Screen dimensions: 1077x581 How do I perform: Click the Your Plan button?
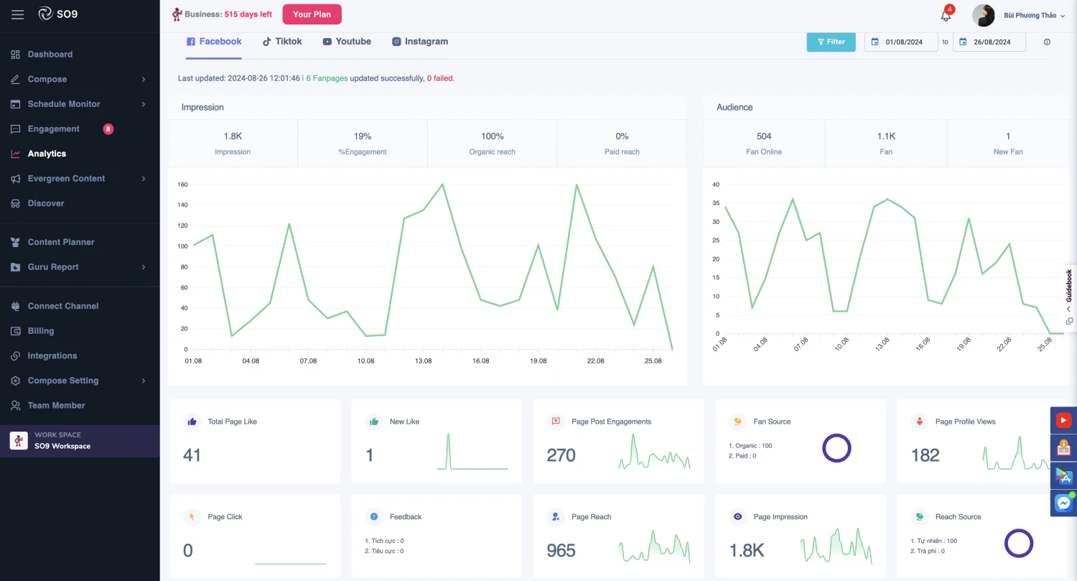click(312, 14)
